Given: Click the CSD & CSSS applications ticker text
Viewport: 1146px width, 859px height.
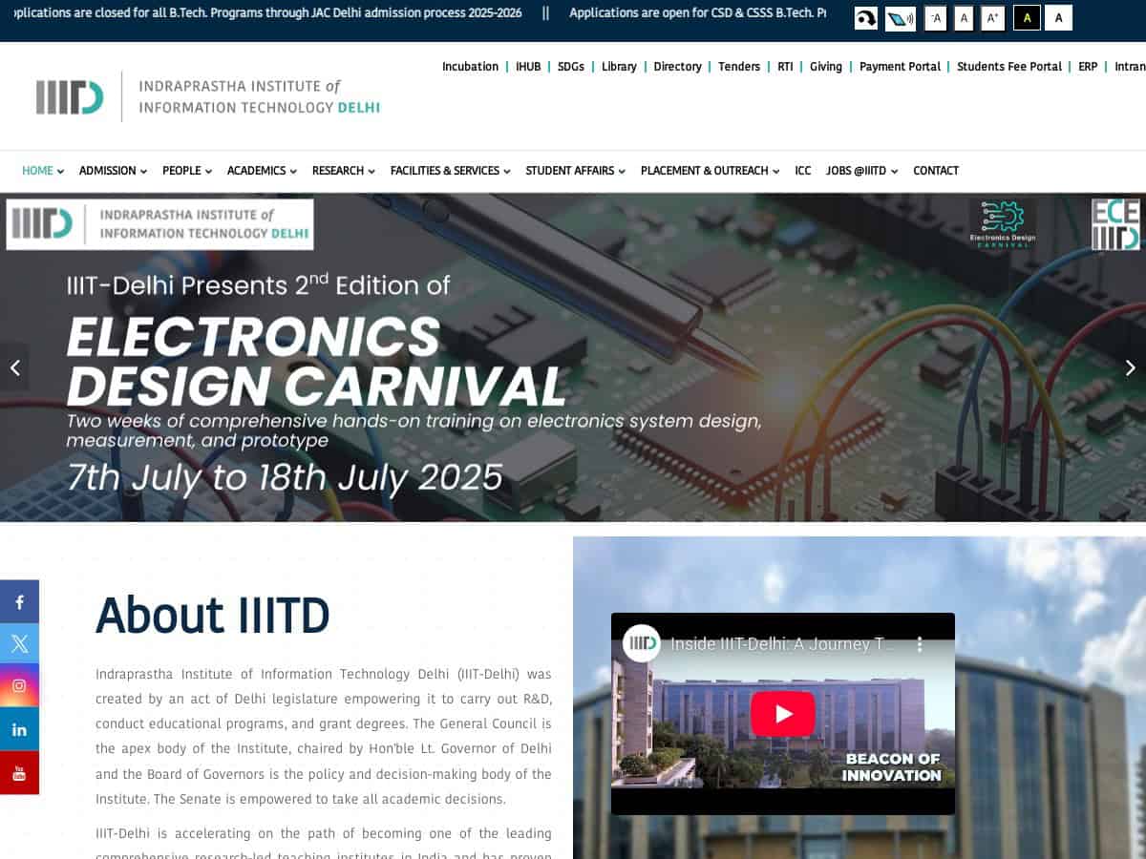Looking at the screenshot, I should click(x=698, y=13).
